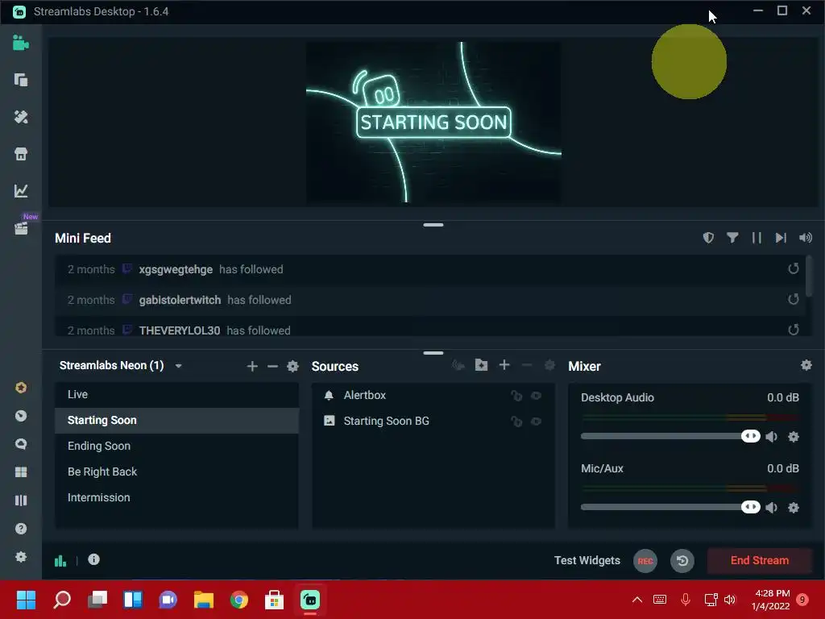Toggle Studio Mode columns icon

[20, 501]
